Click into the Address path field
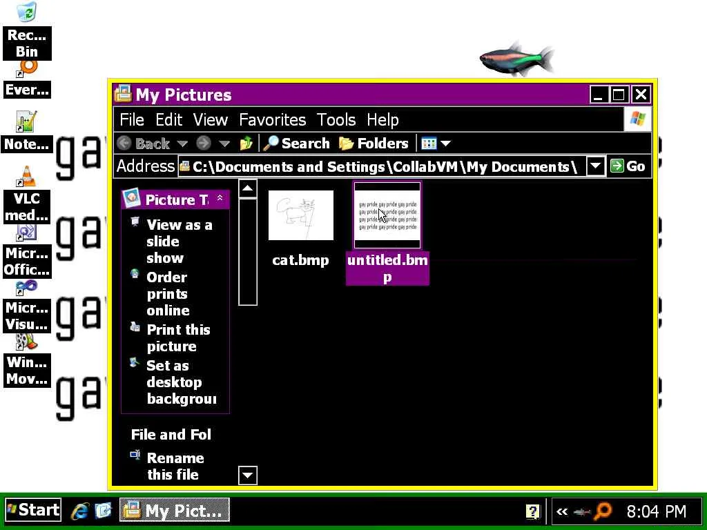The image size is (707, 530). [382, 166]
